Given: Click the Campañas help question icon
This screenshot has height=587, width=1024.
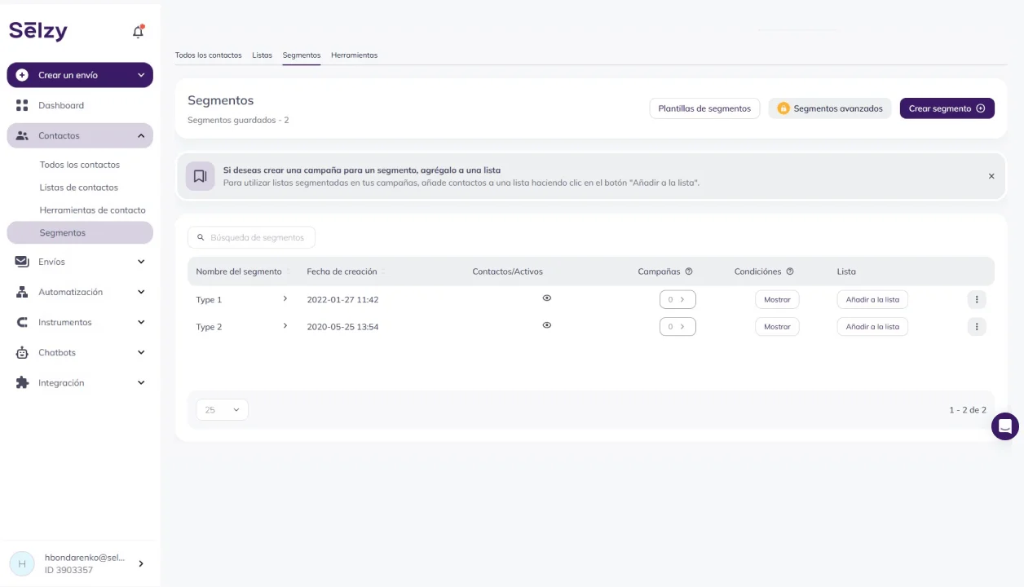Looking at the screenshot, I should [x=689, y=271].
